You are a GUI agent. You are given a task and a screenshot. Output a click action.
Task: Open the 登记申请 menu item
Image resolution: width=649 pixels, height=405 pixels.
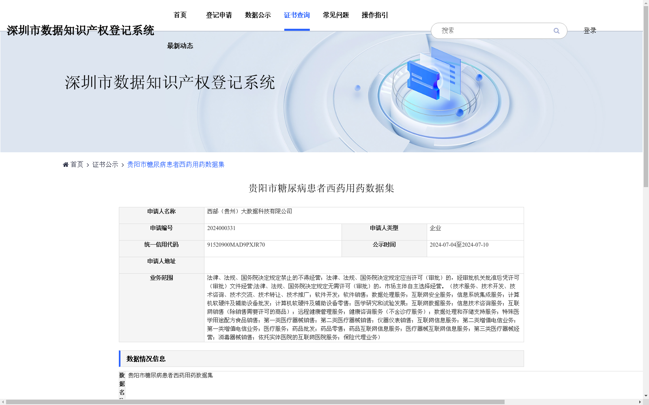click(219, 15)
